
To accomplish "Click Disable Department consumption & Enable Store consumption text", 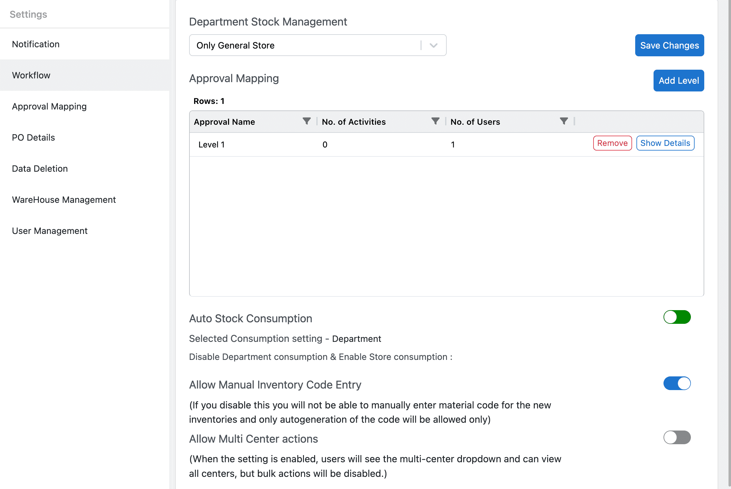I will coord(321,357).
